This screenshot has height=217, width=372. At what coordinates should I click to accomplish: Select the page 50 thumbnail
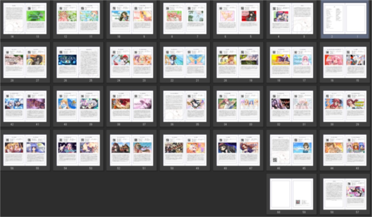[174, 150]
